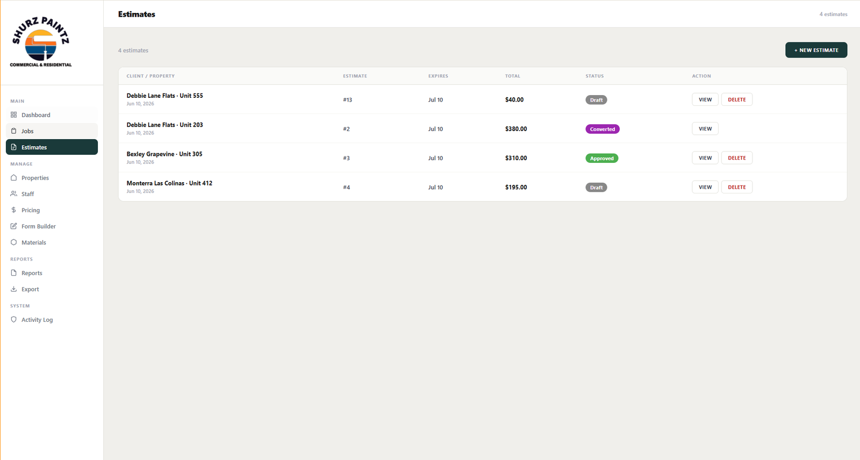View estimate #13 for Unit 555
The image size is (860, 460).
point(705,99)
